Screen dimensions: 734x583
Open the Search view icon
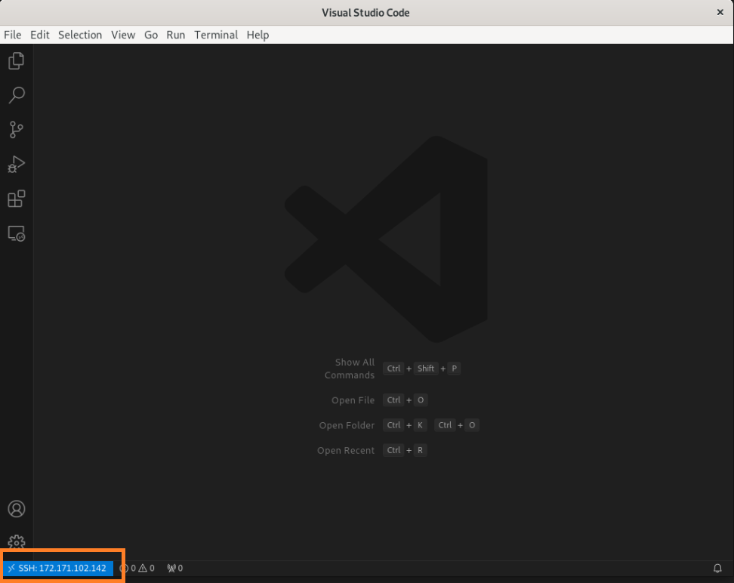[x=16, y=95]
